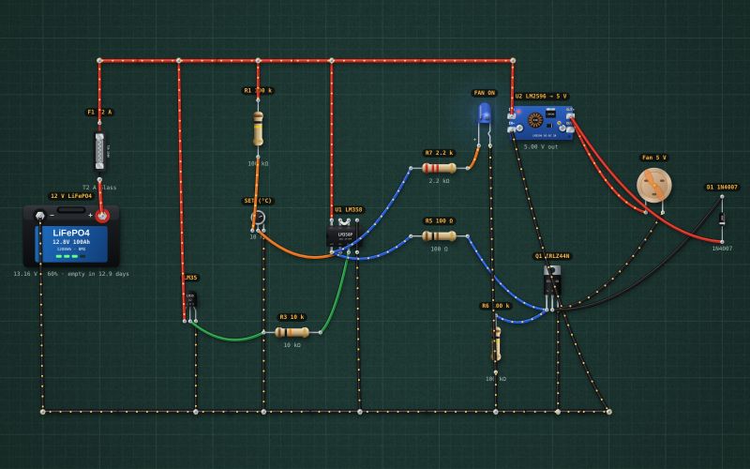Click the blue FAN ON LED
This screenshot has width=750, height=469.
[x=485, y=113]
